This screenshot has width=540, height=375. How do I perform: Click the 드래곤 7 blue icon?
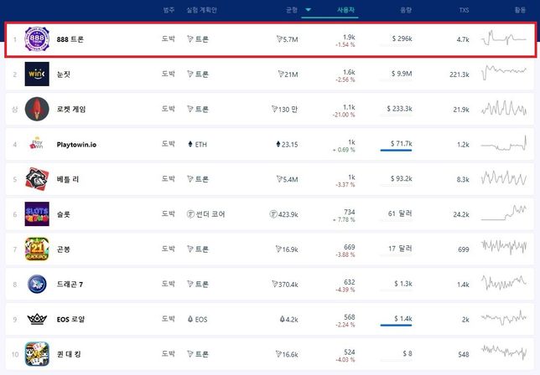coord(37,284)
